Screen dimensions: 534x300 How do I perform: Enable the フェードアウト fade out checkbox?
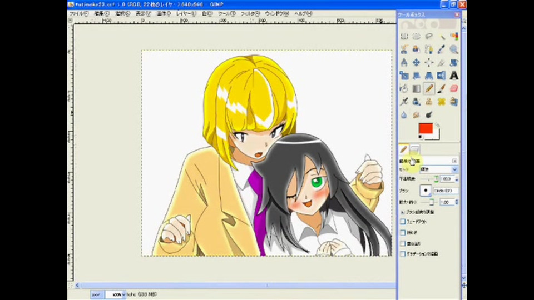[403, 222]
